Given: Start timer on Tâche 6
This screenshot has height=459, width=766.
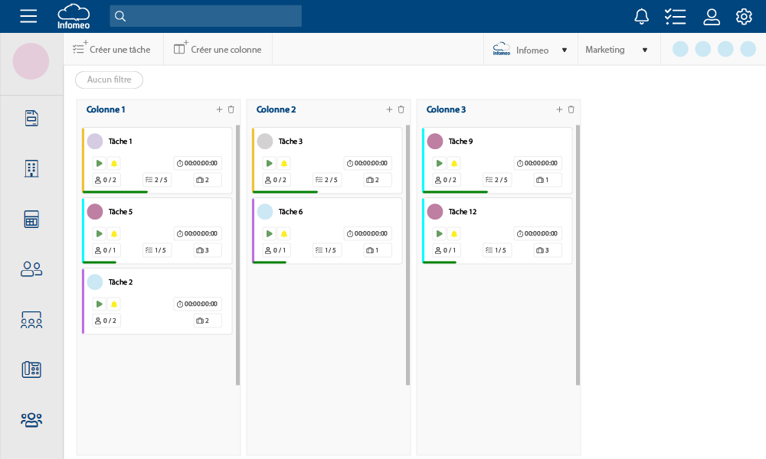Looking at the screenshot, I should [x=269, y=233].
